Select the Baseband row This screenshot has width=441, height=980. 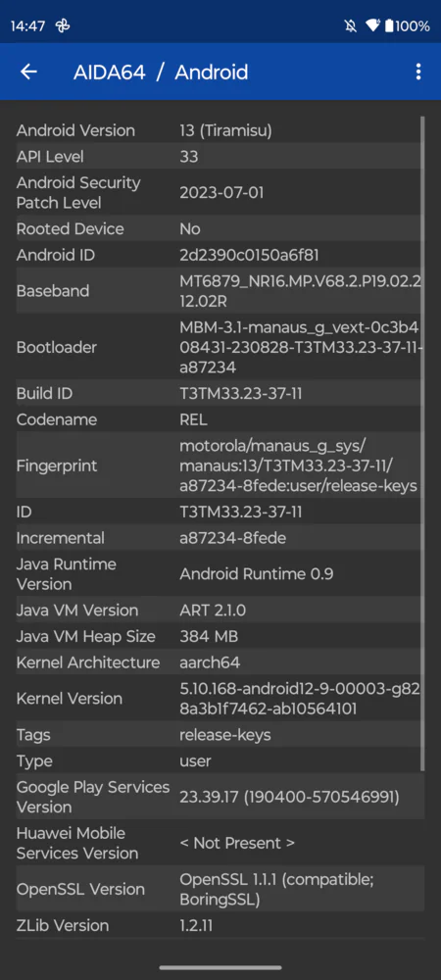(x=220, y=291)
